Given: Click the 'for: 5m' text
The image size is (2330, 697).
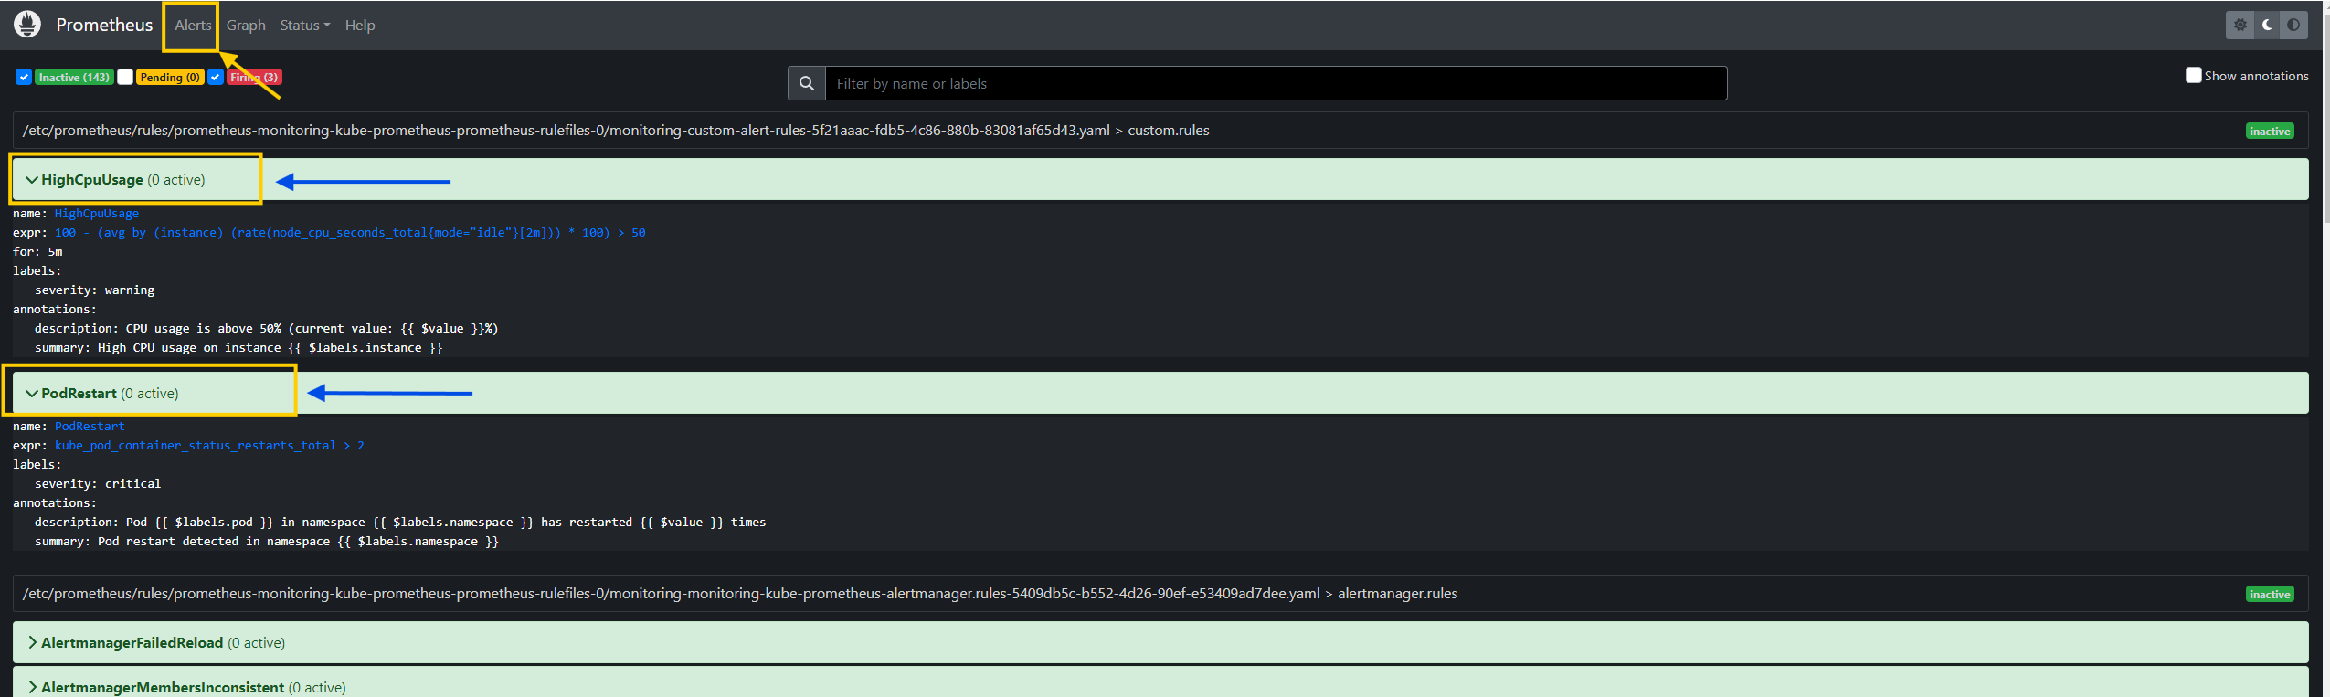Looking at the screenshot, I should click(37, 252).
